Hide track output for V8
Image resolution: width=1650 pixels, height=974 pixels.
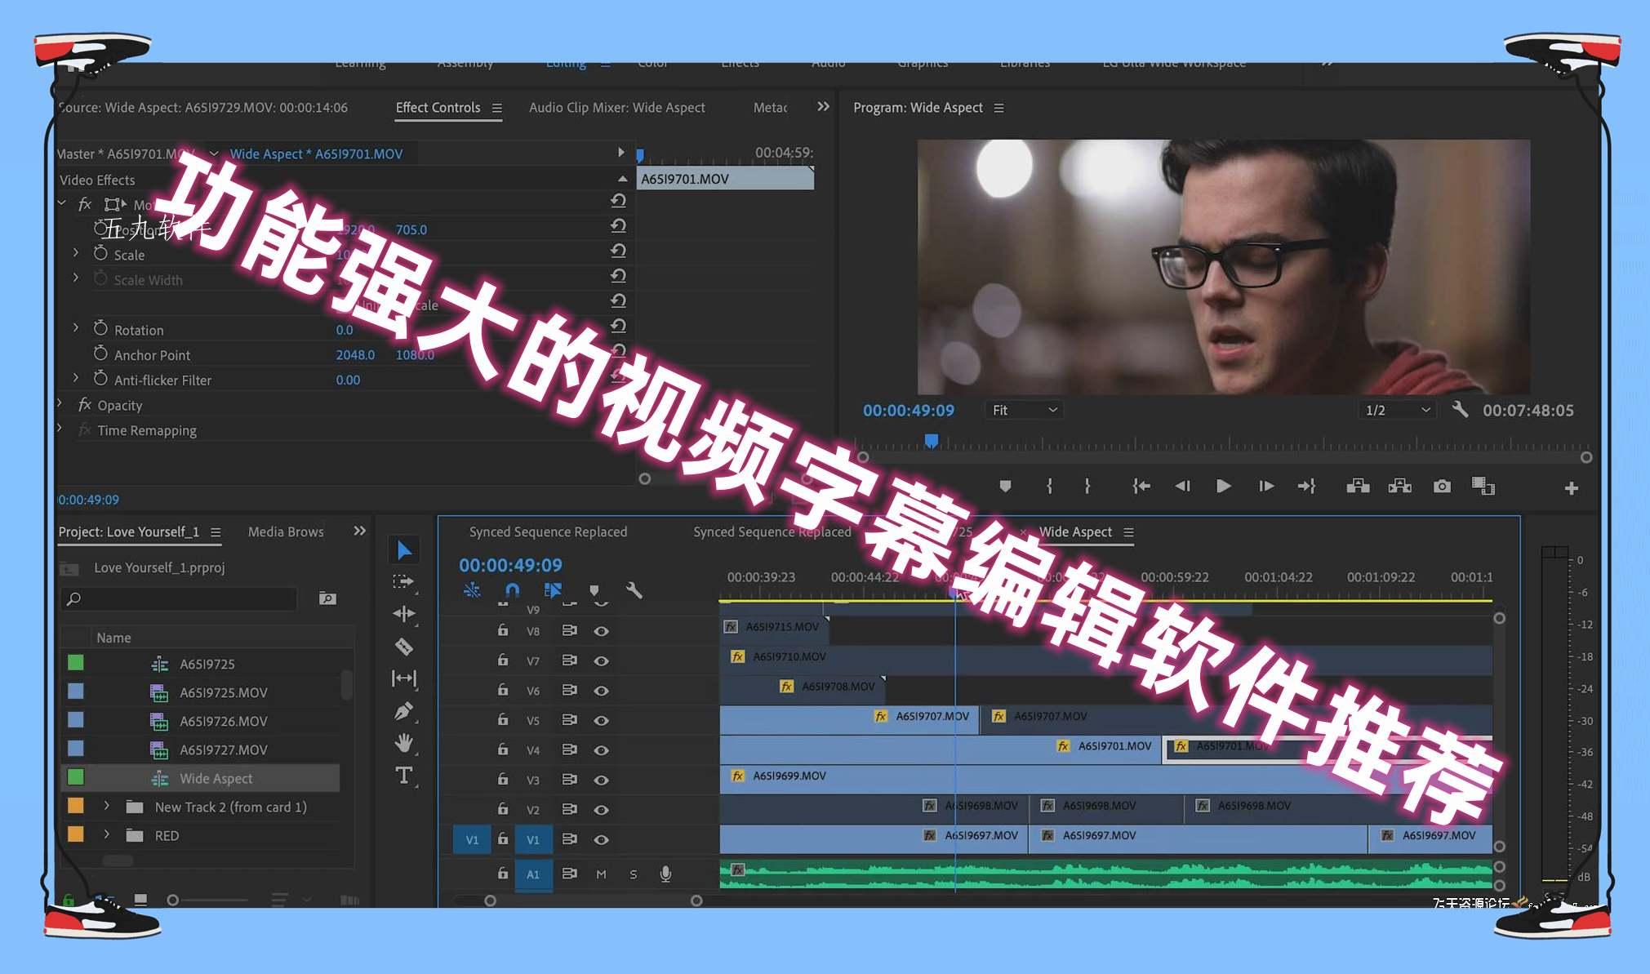[x=602, y=630]
